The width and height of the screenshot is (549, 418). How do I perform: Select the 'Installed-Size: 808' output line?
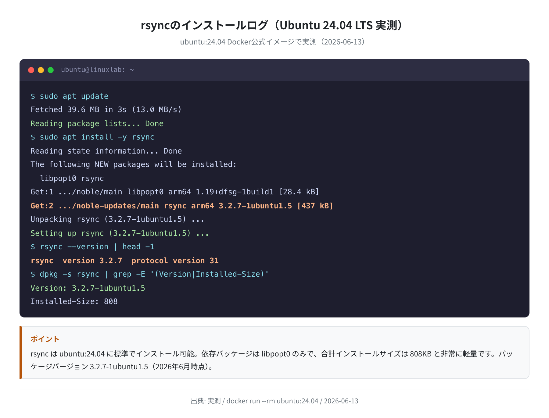tap(74, 302)
